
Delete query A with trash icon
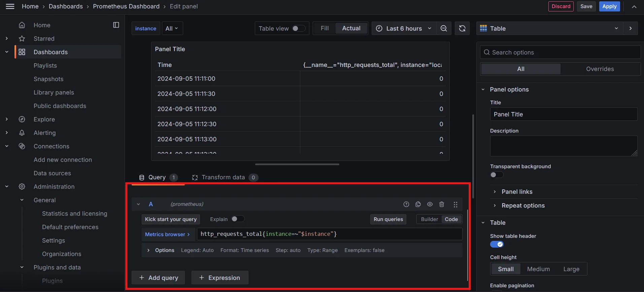tap(442, 204)
